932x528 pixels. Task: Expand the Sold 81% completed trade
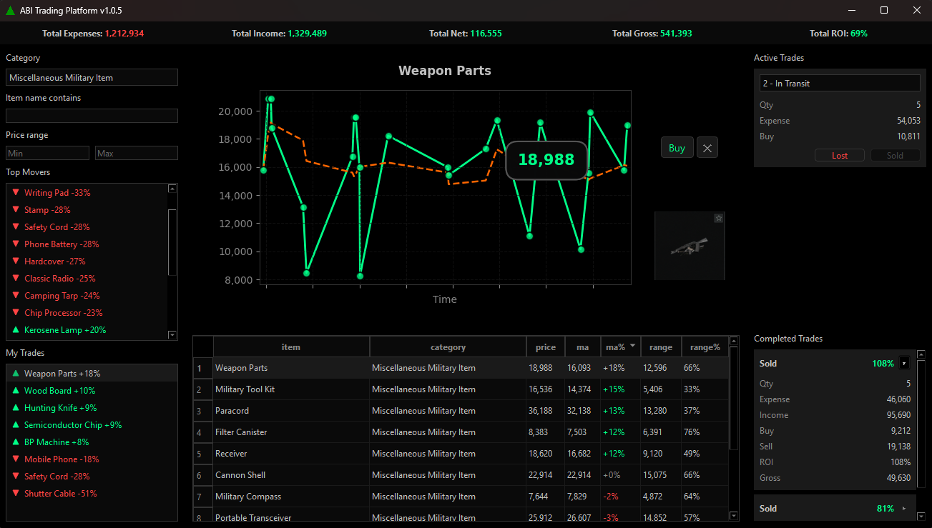click(x=903, y=508)
